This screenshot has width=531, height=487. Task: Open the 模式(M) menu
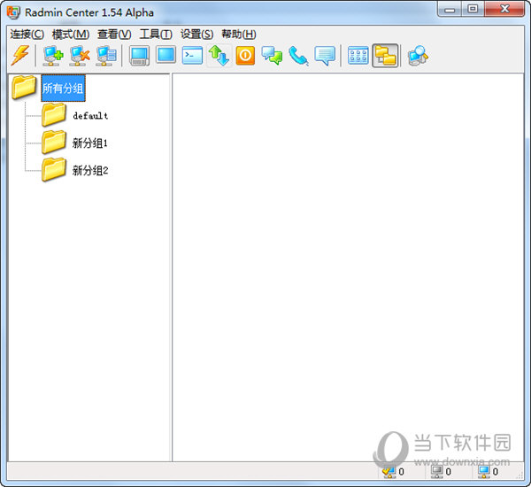coord(71,35)
